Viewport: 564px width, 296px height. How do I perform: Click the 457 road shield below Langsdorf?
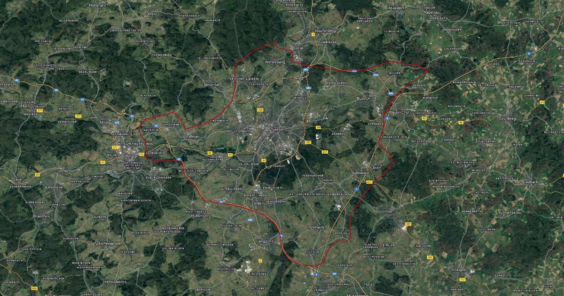430,257
